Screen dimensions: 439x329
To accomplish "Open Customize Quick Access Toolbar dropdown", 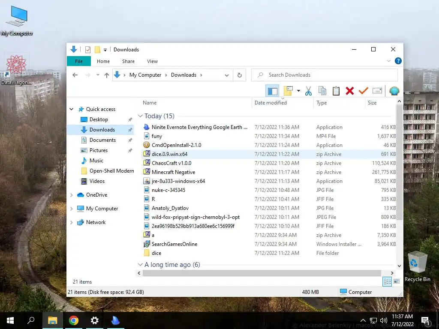I will [x=105, y=50].
